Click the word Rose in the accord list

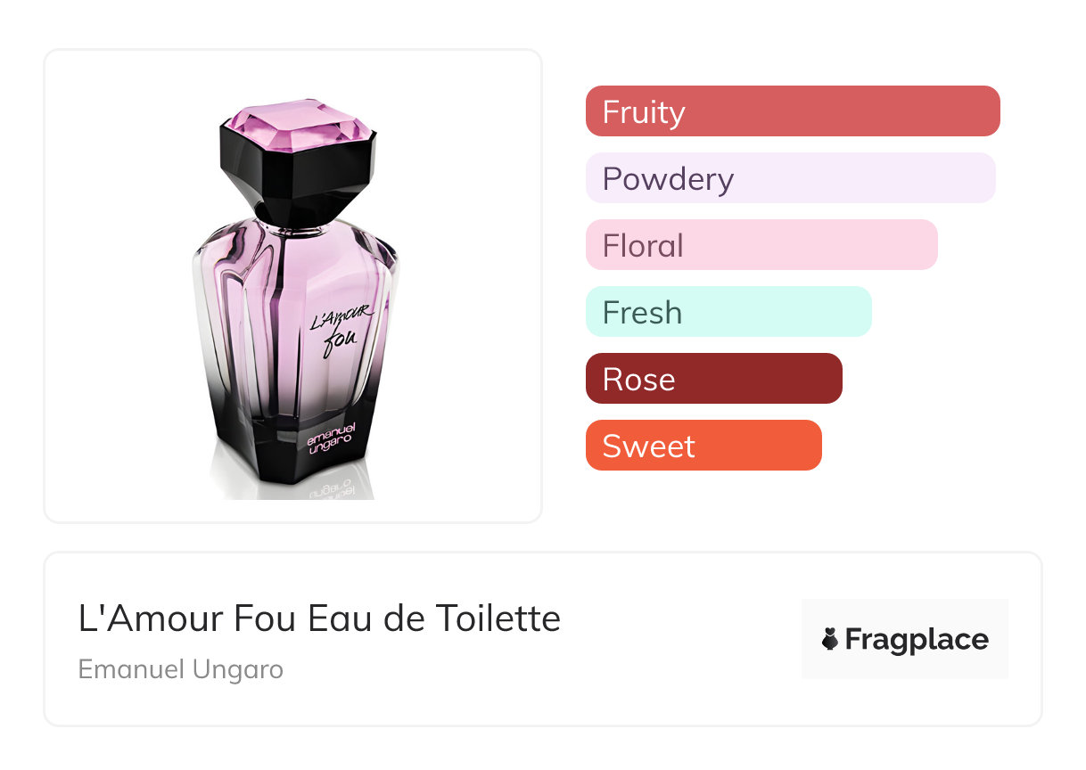(638, 380)
